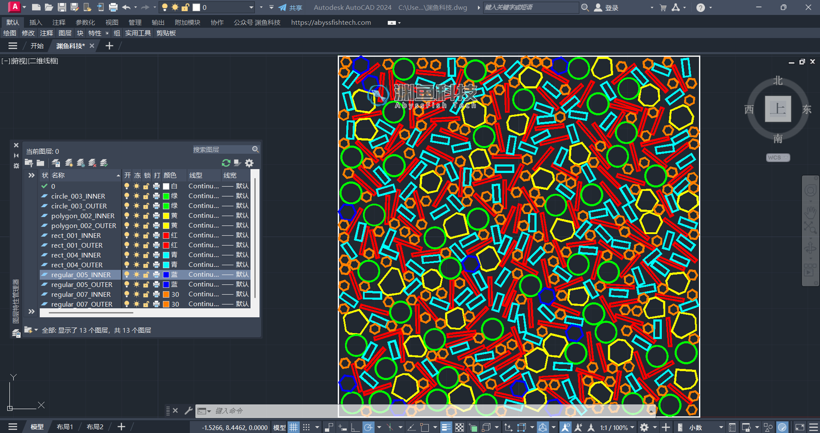The height and width of the screenshot is (433, 820).
Task: Switch to the 布局1 layout tab
Action: click(65, 427)
